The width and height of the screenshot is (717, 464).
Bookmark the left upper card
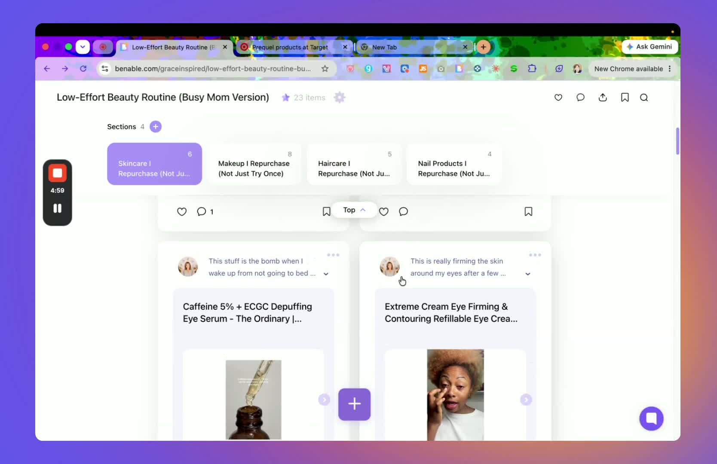[x=326, y=211]
